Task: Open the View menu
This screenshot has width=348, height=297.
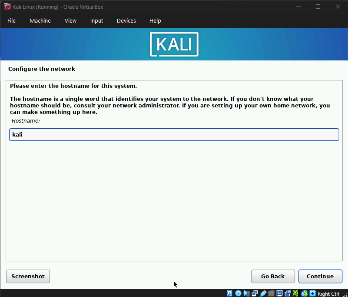Action: pos(70,21)
